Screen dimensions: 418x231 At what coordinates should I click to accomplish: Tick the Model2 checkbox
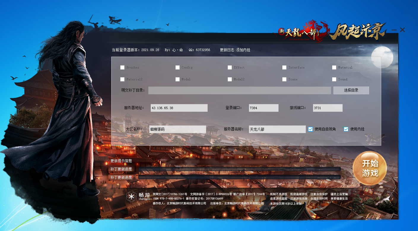click(x=230, y=79)
